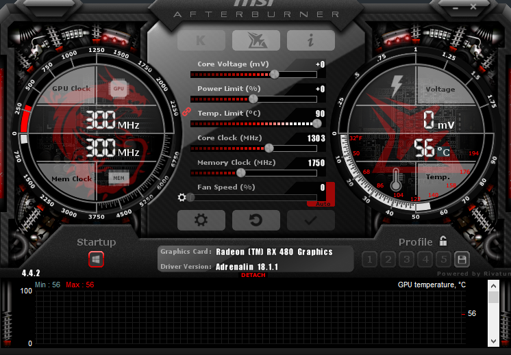Click the Driver Version Adrenalin 18.1.1 text

pos(247,267)
